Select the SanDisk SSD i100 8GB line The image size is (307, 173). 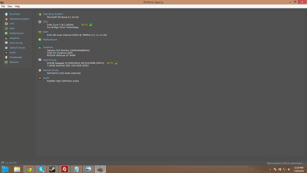[68, 66]
